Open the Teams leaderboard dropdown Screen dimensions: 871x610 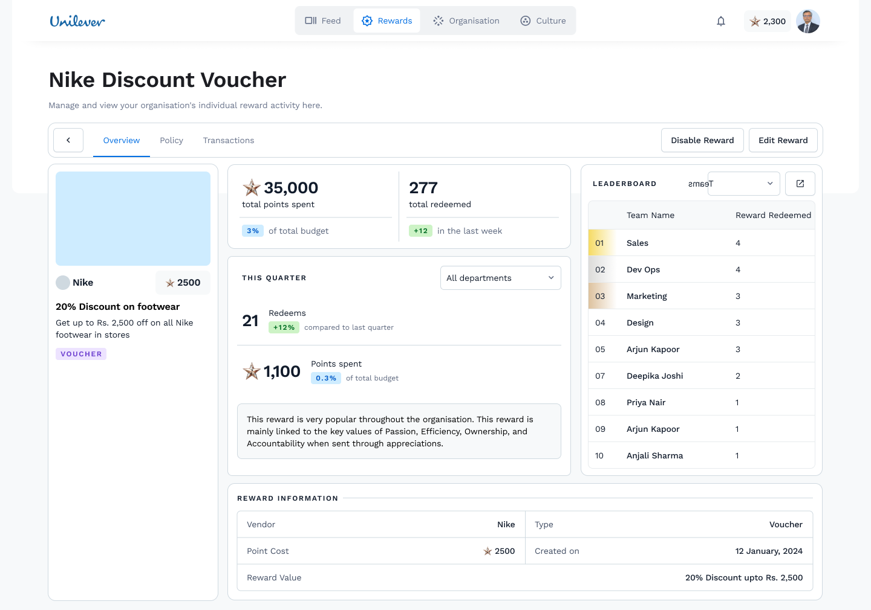[x=744, y=184]
